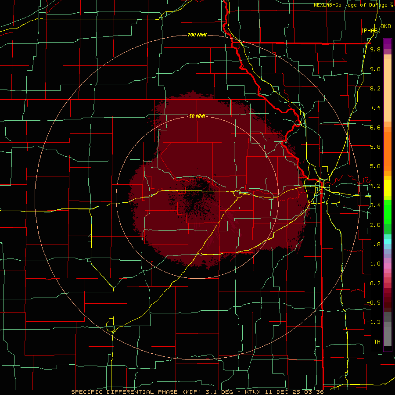Click the 7.4 legend value

click(375, 108)
